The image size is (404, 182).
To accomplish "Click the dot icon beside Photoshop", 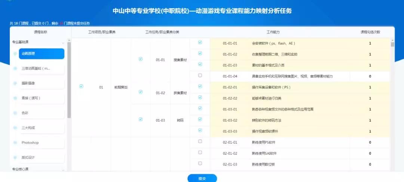I will [x=15, y=143].
